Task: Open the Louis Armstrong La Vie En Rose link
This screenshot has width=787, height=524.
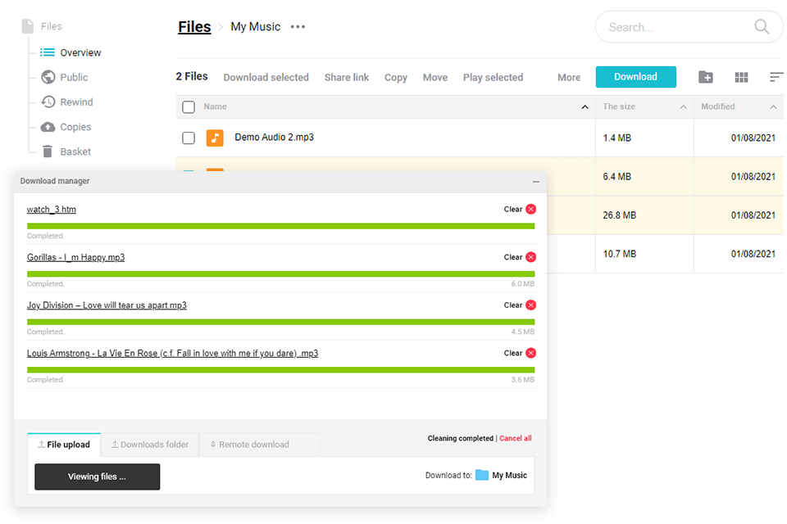Action: pyautogui.click(x=172, y=354)
